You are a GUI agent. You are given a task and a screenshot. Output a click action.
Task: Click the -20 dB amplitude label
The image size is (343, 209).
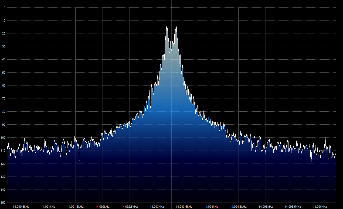click(x=4, y=33)
